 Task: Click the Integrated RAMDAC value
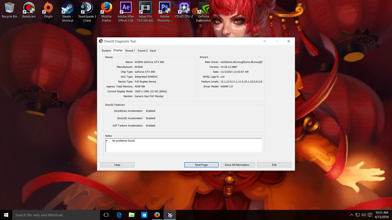146,77
